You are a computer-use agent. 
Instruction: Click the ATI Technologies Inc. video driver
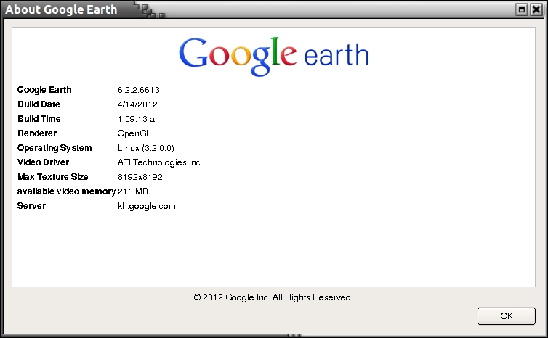click(x=160, y=162)
